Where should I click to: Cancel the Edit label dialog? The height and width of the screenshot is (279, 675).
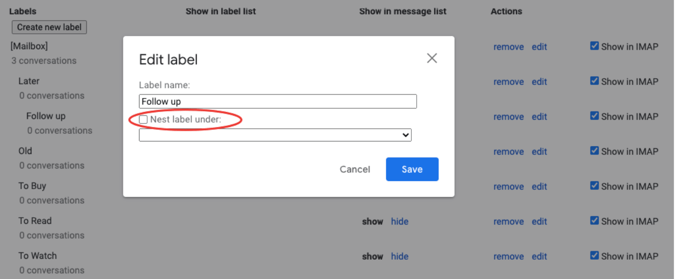click(x=355, y=169)
